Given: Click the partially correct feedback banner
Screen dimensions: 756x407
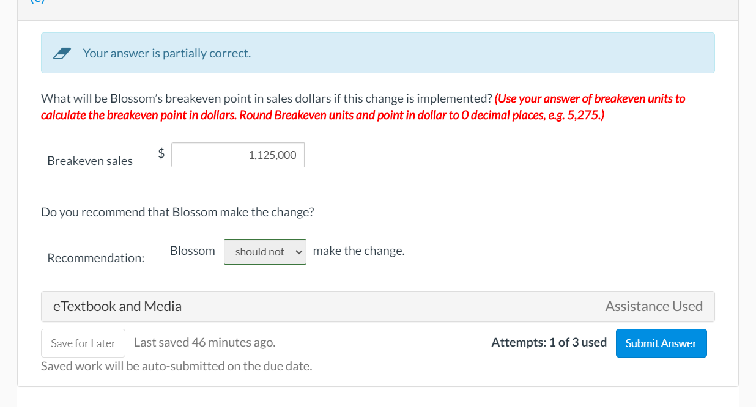Looking at the screenshot, I should pyautogui.click(x=377, y=53).
